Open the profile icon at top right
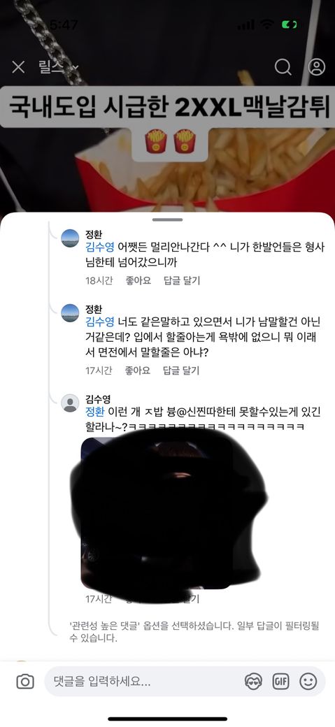 click(317, 67)
